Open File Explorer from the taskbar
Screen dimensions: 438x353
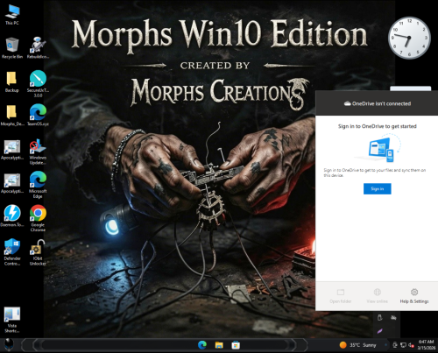[x=219, y=345]
